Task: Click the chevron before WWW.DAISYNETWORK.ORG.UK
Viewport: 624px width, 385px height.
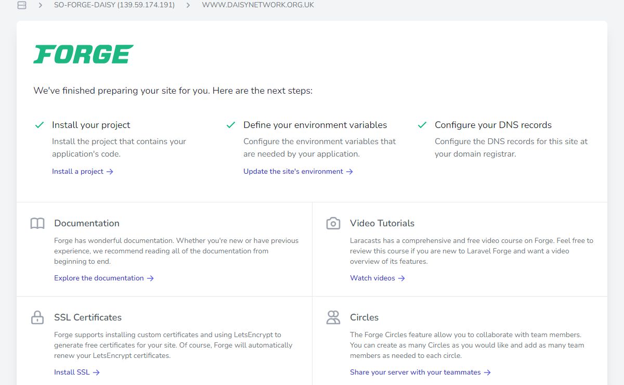Action: pos(188,5)
